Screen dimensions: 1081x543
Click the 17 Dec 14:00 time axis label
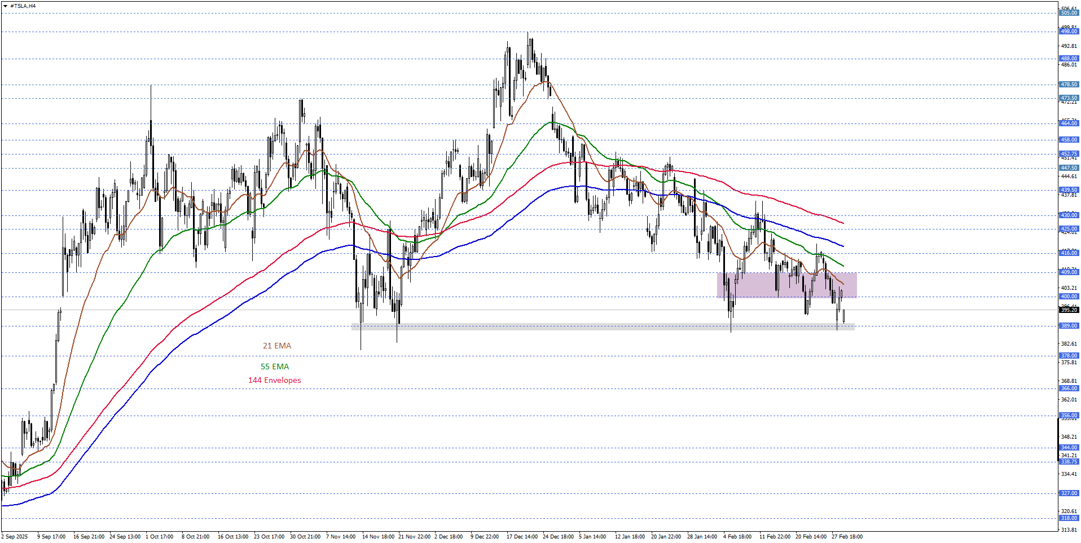(x=522, y=537)
